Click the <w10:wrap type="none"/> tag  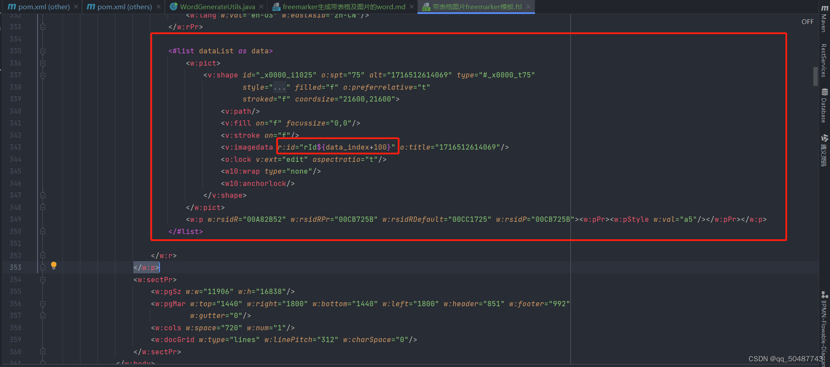(271, 171)
